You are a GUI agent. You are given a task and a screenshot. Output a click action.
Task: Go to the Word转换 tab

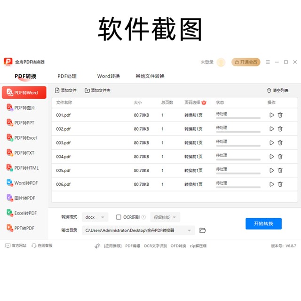click(109, 76)
